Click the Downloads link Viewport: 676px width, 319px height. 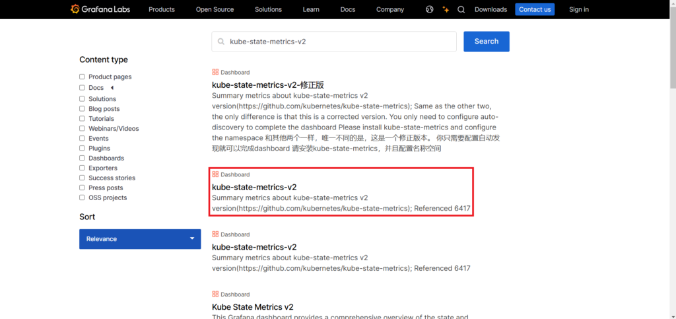click(x=490, y=9)
